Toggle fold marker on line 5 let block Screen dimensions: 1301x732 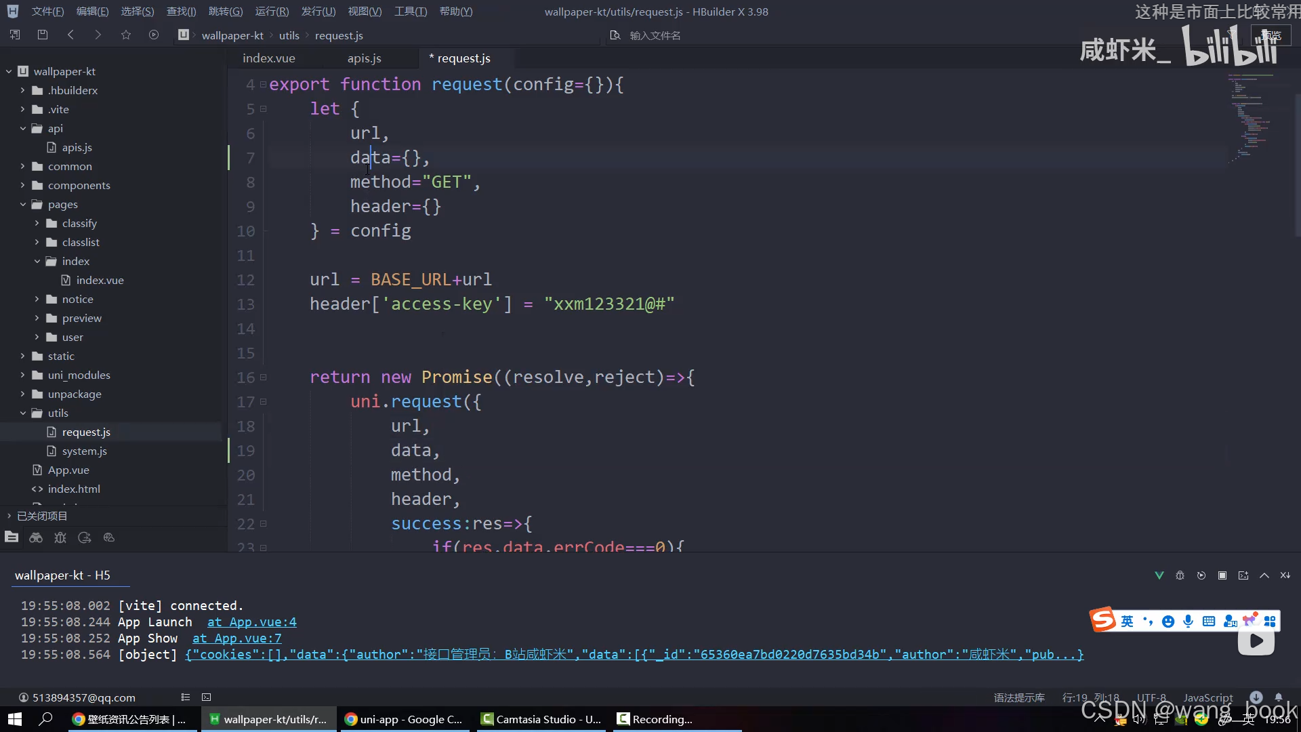264,109
